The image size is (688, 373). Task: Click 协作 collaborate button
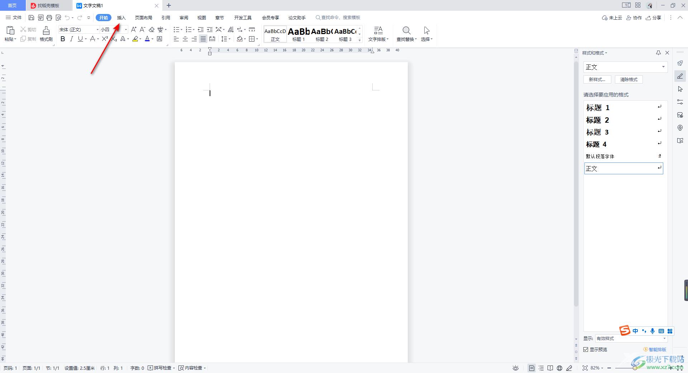(634, 18)
